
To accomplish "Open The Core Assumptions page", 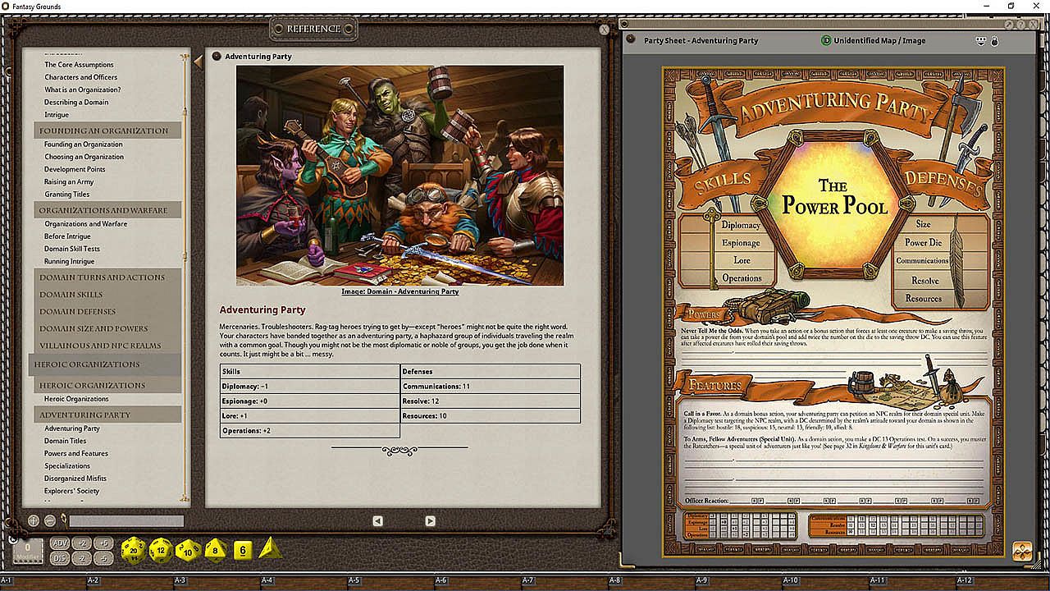I will pos(79,65).
